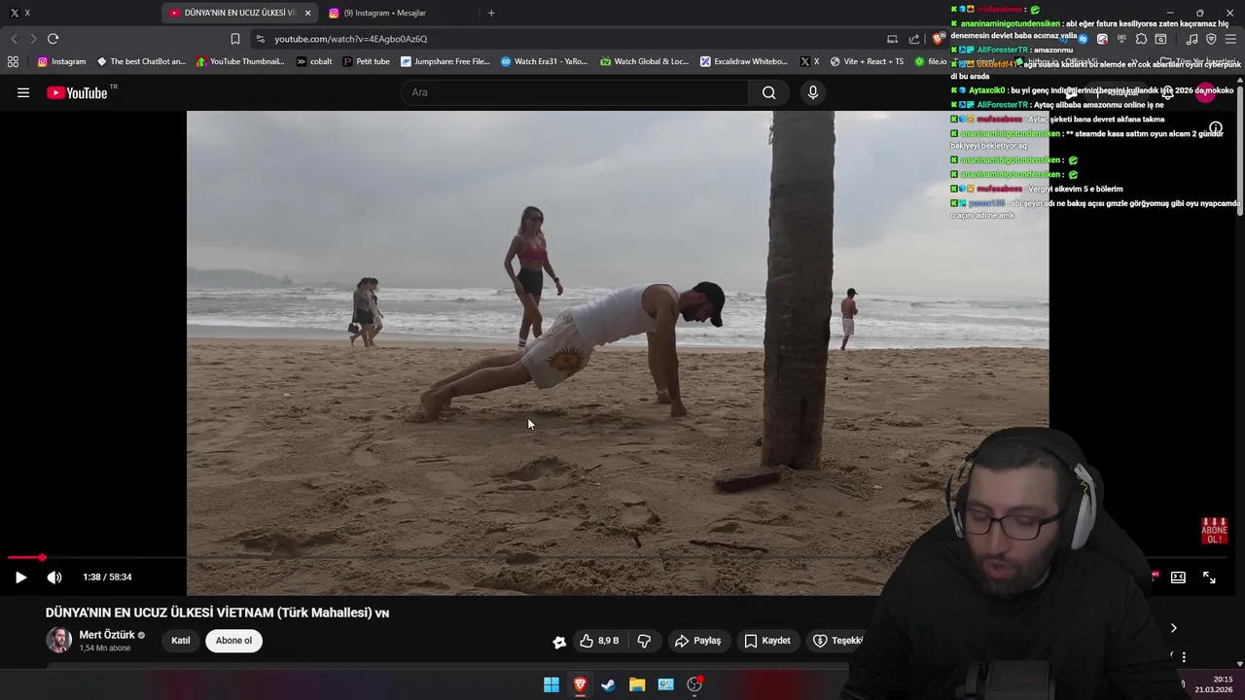Image resolution: width=1245 pixels, height=700 pixels.
Task: Save video with Kaydet button
Action: coord(766,641)
